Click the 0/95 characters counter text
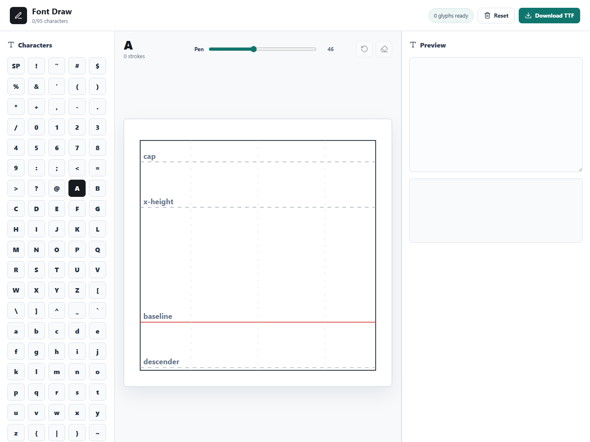 point(50,21)
